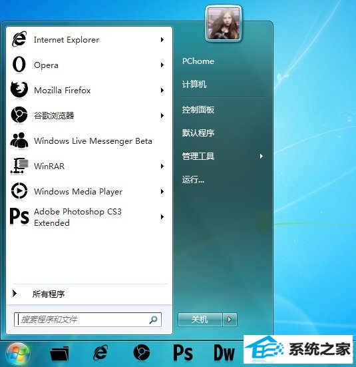Image resolution: width=356 pixels, height=367 pixels.
Task: Launch Photoshop from the taskbar
Action: pos(183,352)
